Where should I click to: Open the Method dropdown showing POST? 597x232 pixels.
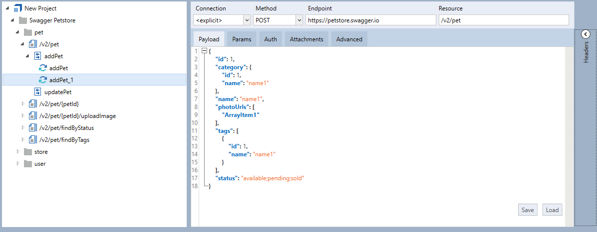[299, 20]
